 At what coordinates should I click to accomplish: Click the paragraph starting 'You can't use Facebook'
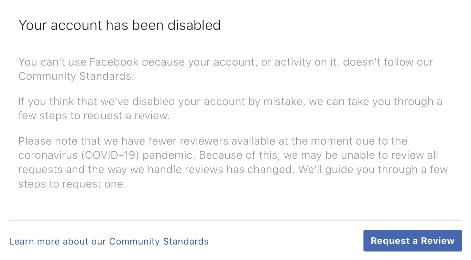(x=225, y=69)
